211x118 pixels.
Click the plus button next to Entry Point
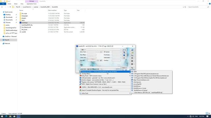(x=101, y=52)
